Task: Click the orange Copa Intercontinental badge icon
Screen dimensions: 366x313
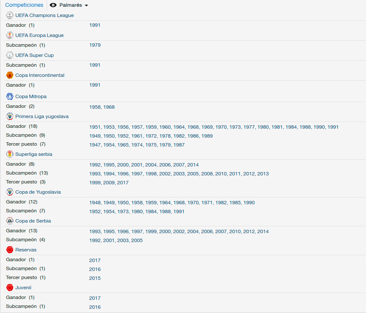Action: (10, 75)
